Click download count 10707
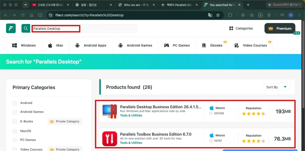 pos(219,141)
